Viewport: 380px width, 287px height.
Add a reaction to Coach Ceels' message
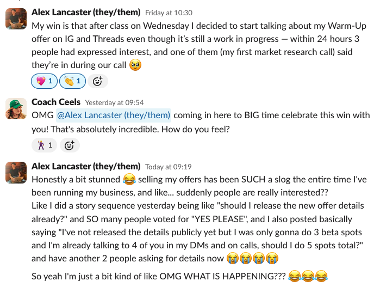[70, 145]
